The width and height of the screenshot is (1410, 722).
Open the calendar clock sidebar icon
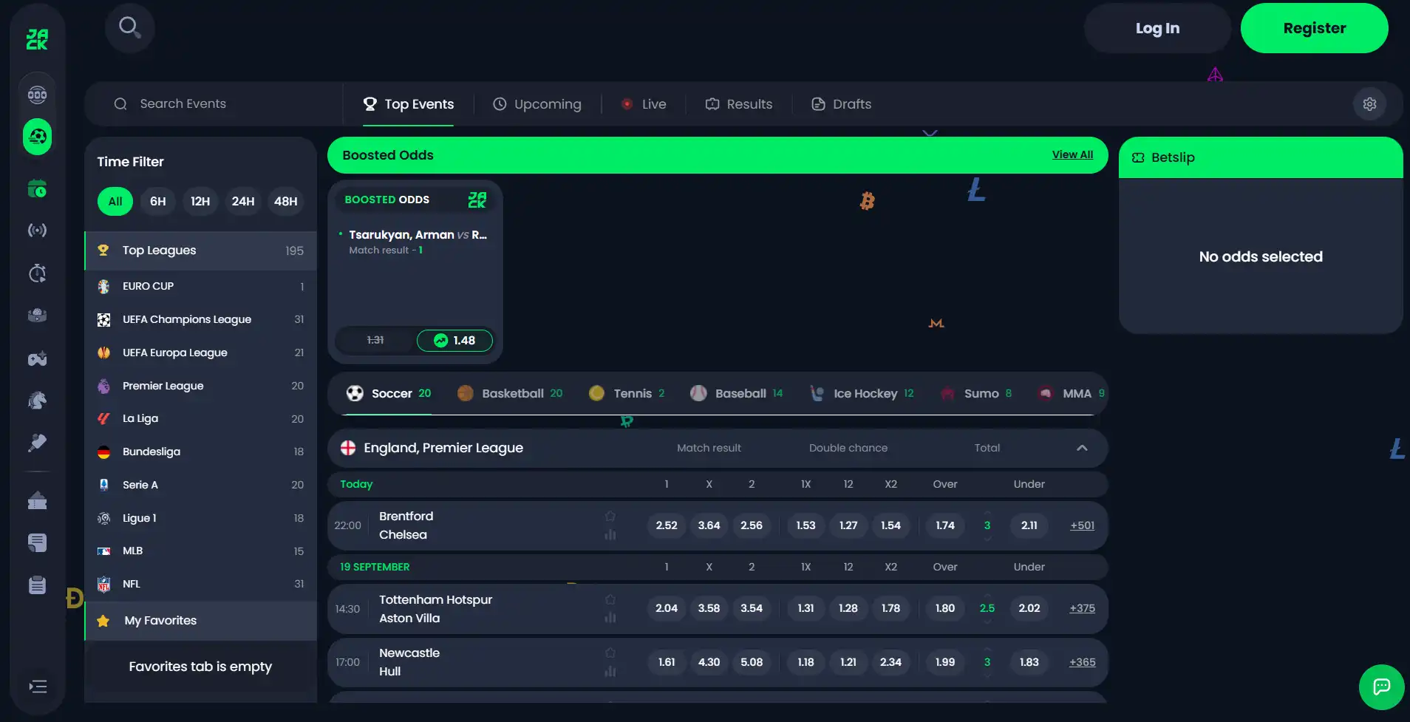point(37,189)
